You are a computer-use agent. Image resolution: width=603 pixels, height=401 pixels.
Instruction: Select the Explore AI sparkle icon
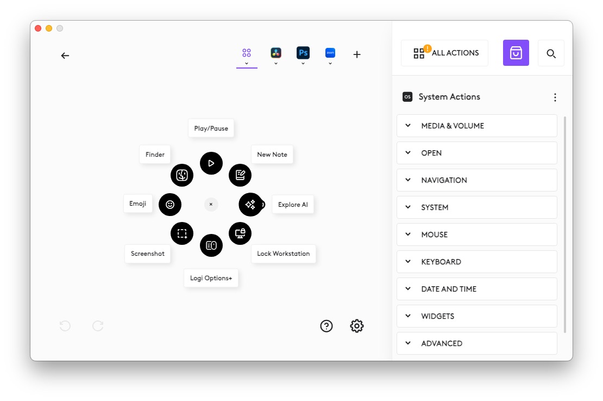pos(250,205)
